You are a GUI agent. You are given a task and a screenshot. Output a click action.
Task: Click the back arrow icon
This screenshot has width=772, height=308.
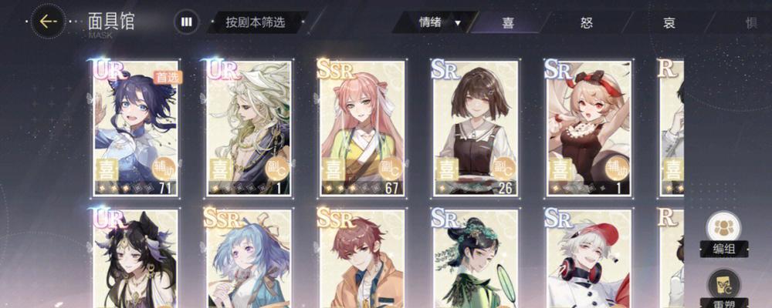pos(48,22)
